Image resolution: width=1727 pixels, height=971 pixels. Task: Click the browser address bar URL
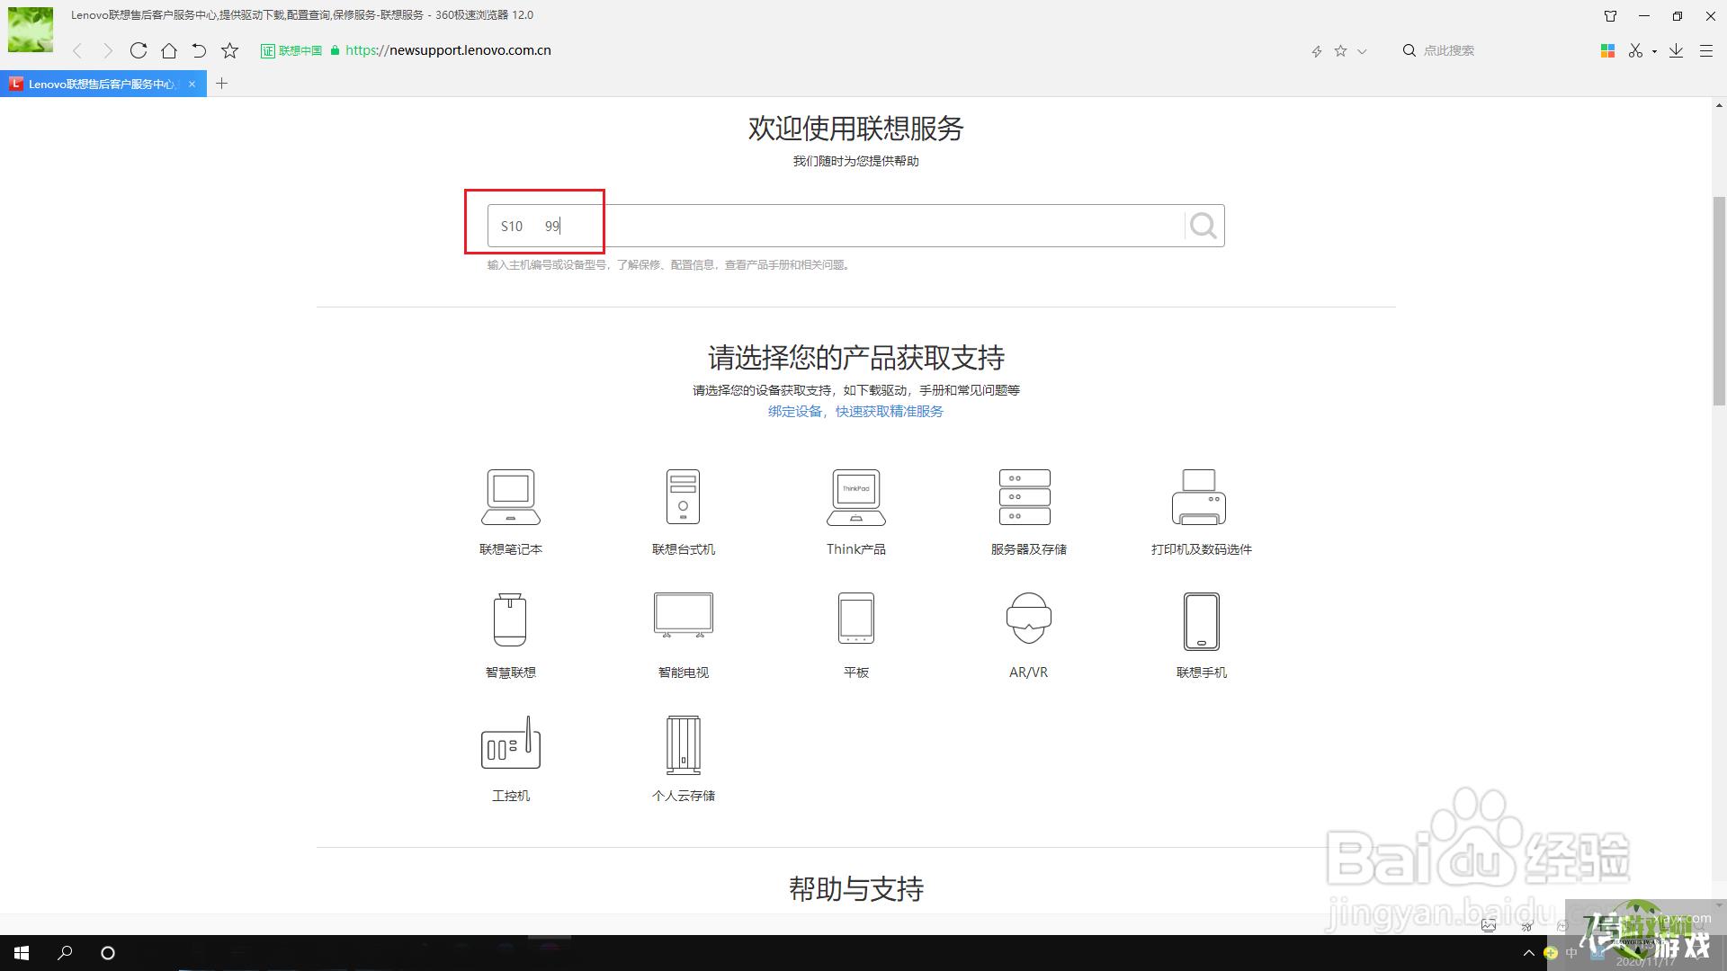pyautogui.click(x=448, y=50)
